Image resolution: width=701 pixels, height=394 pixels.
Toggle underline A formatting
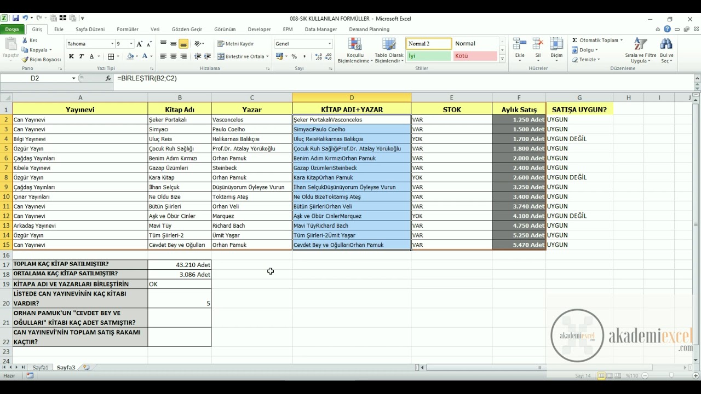(91, 56)
